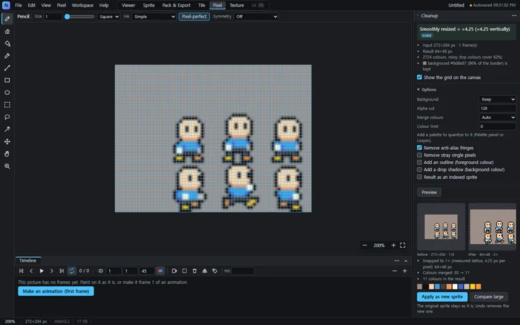Open the Symmetry Off dropdown
Viewport: 520px width, 325px height.
[x=256, y=17]
